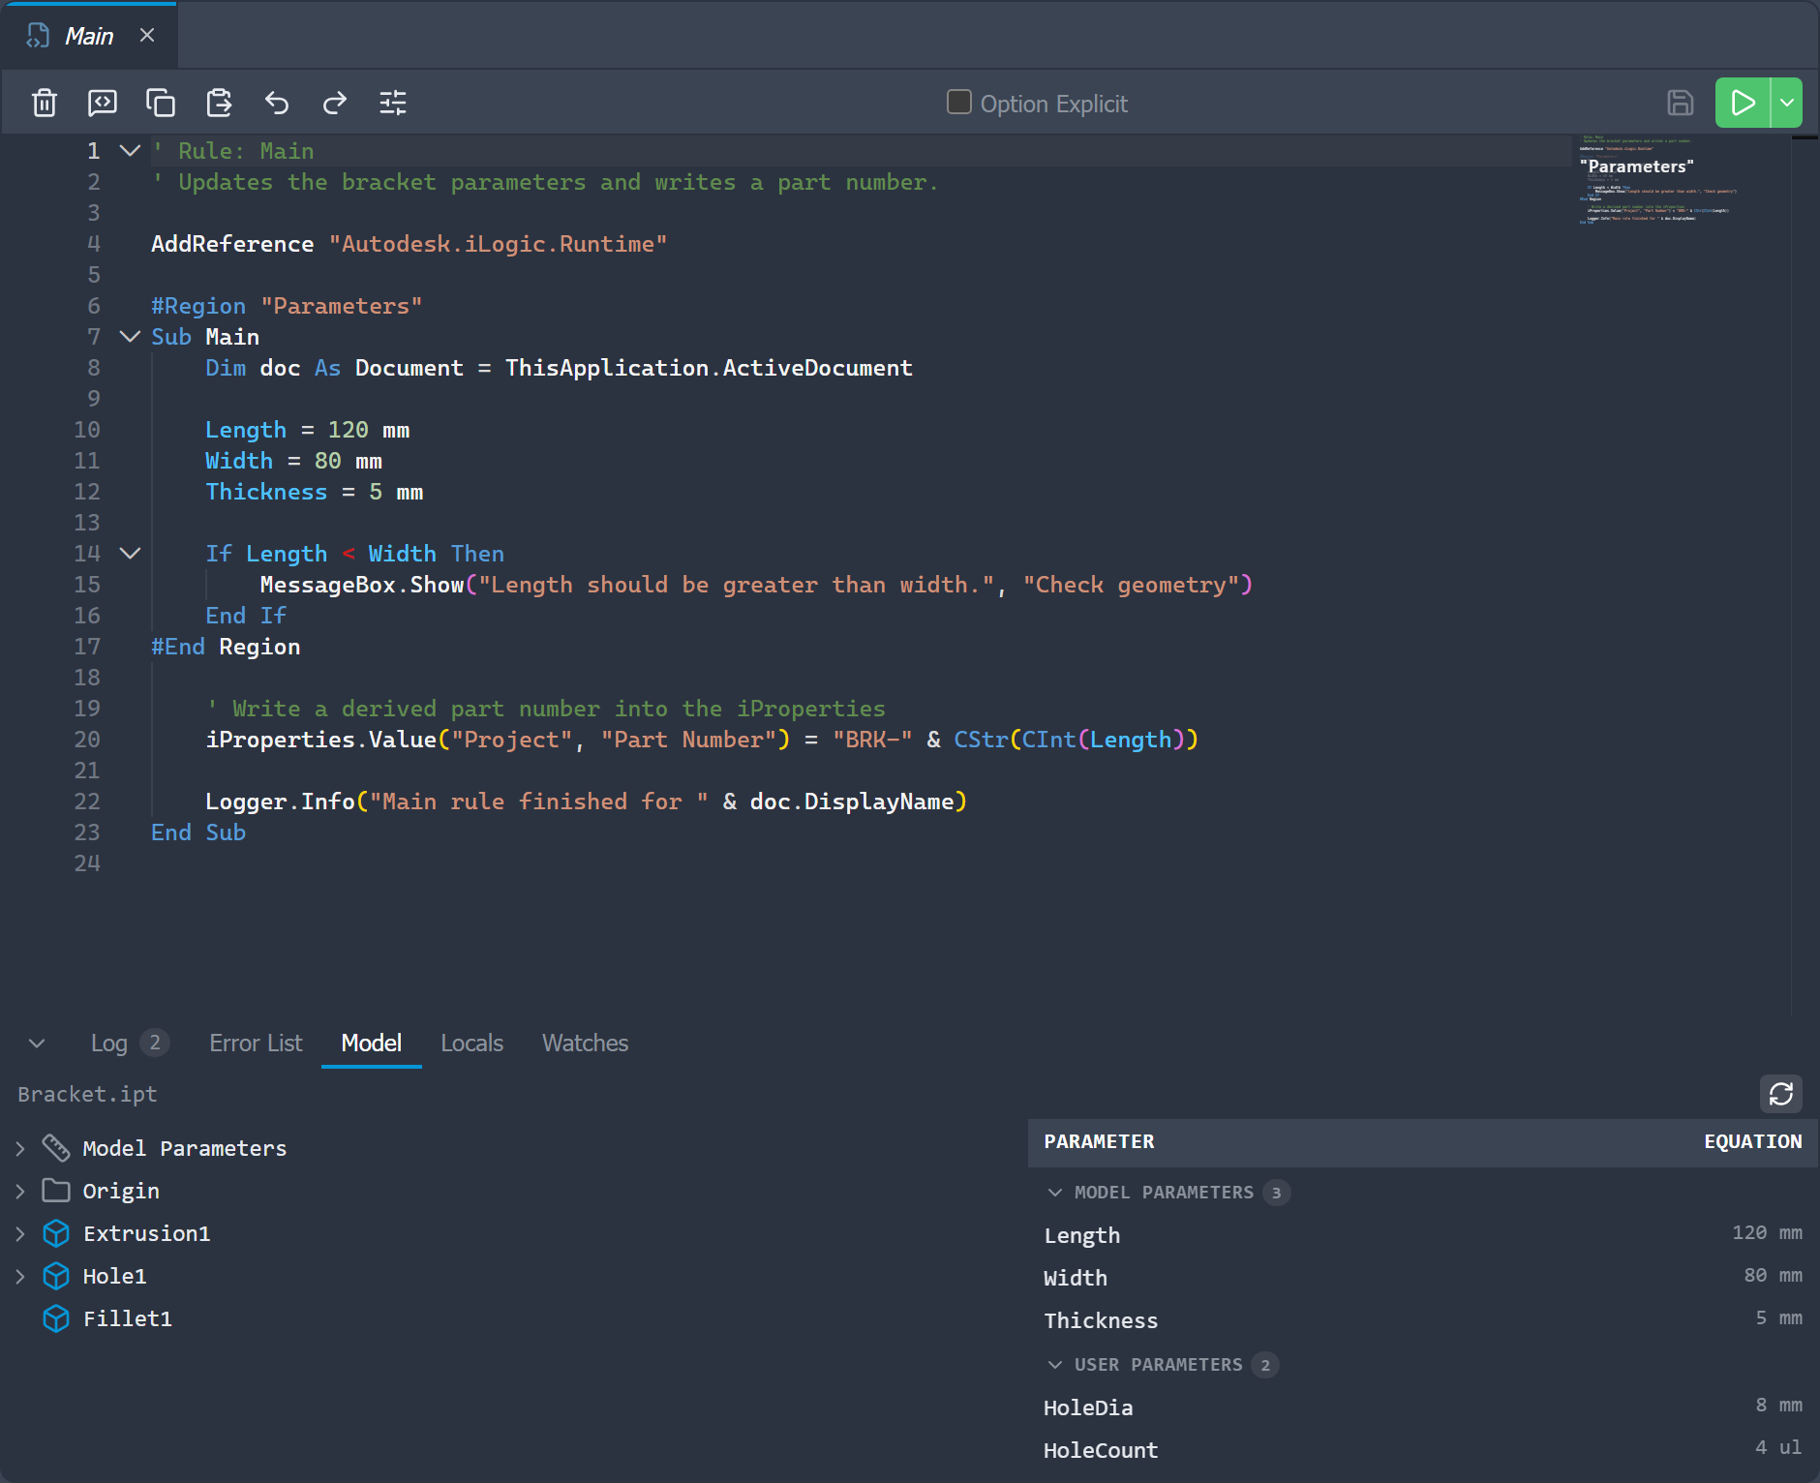
Task: Select the HoleDia parameter row
Action: pyautogui.click(x=1423, y=1407)
